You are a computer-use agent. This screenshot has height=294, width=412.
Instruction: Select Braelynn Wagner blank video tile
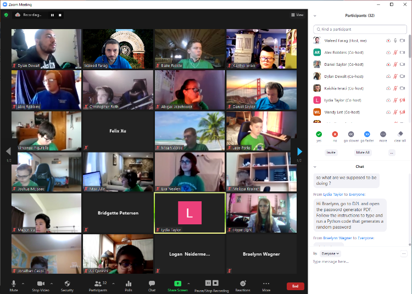tap(261, 254)
